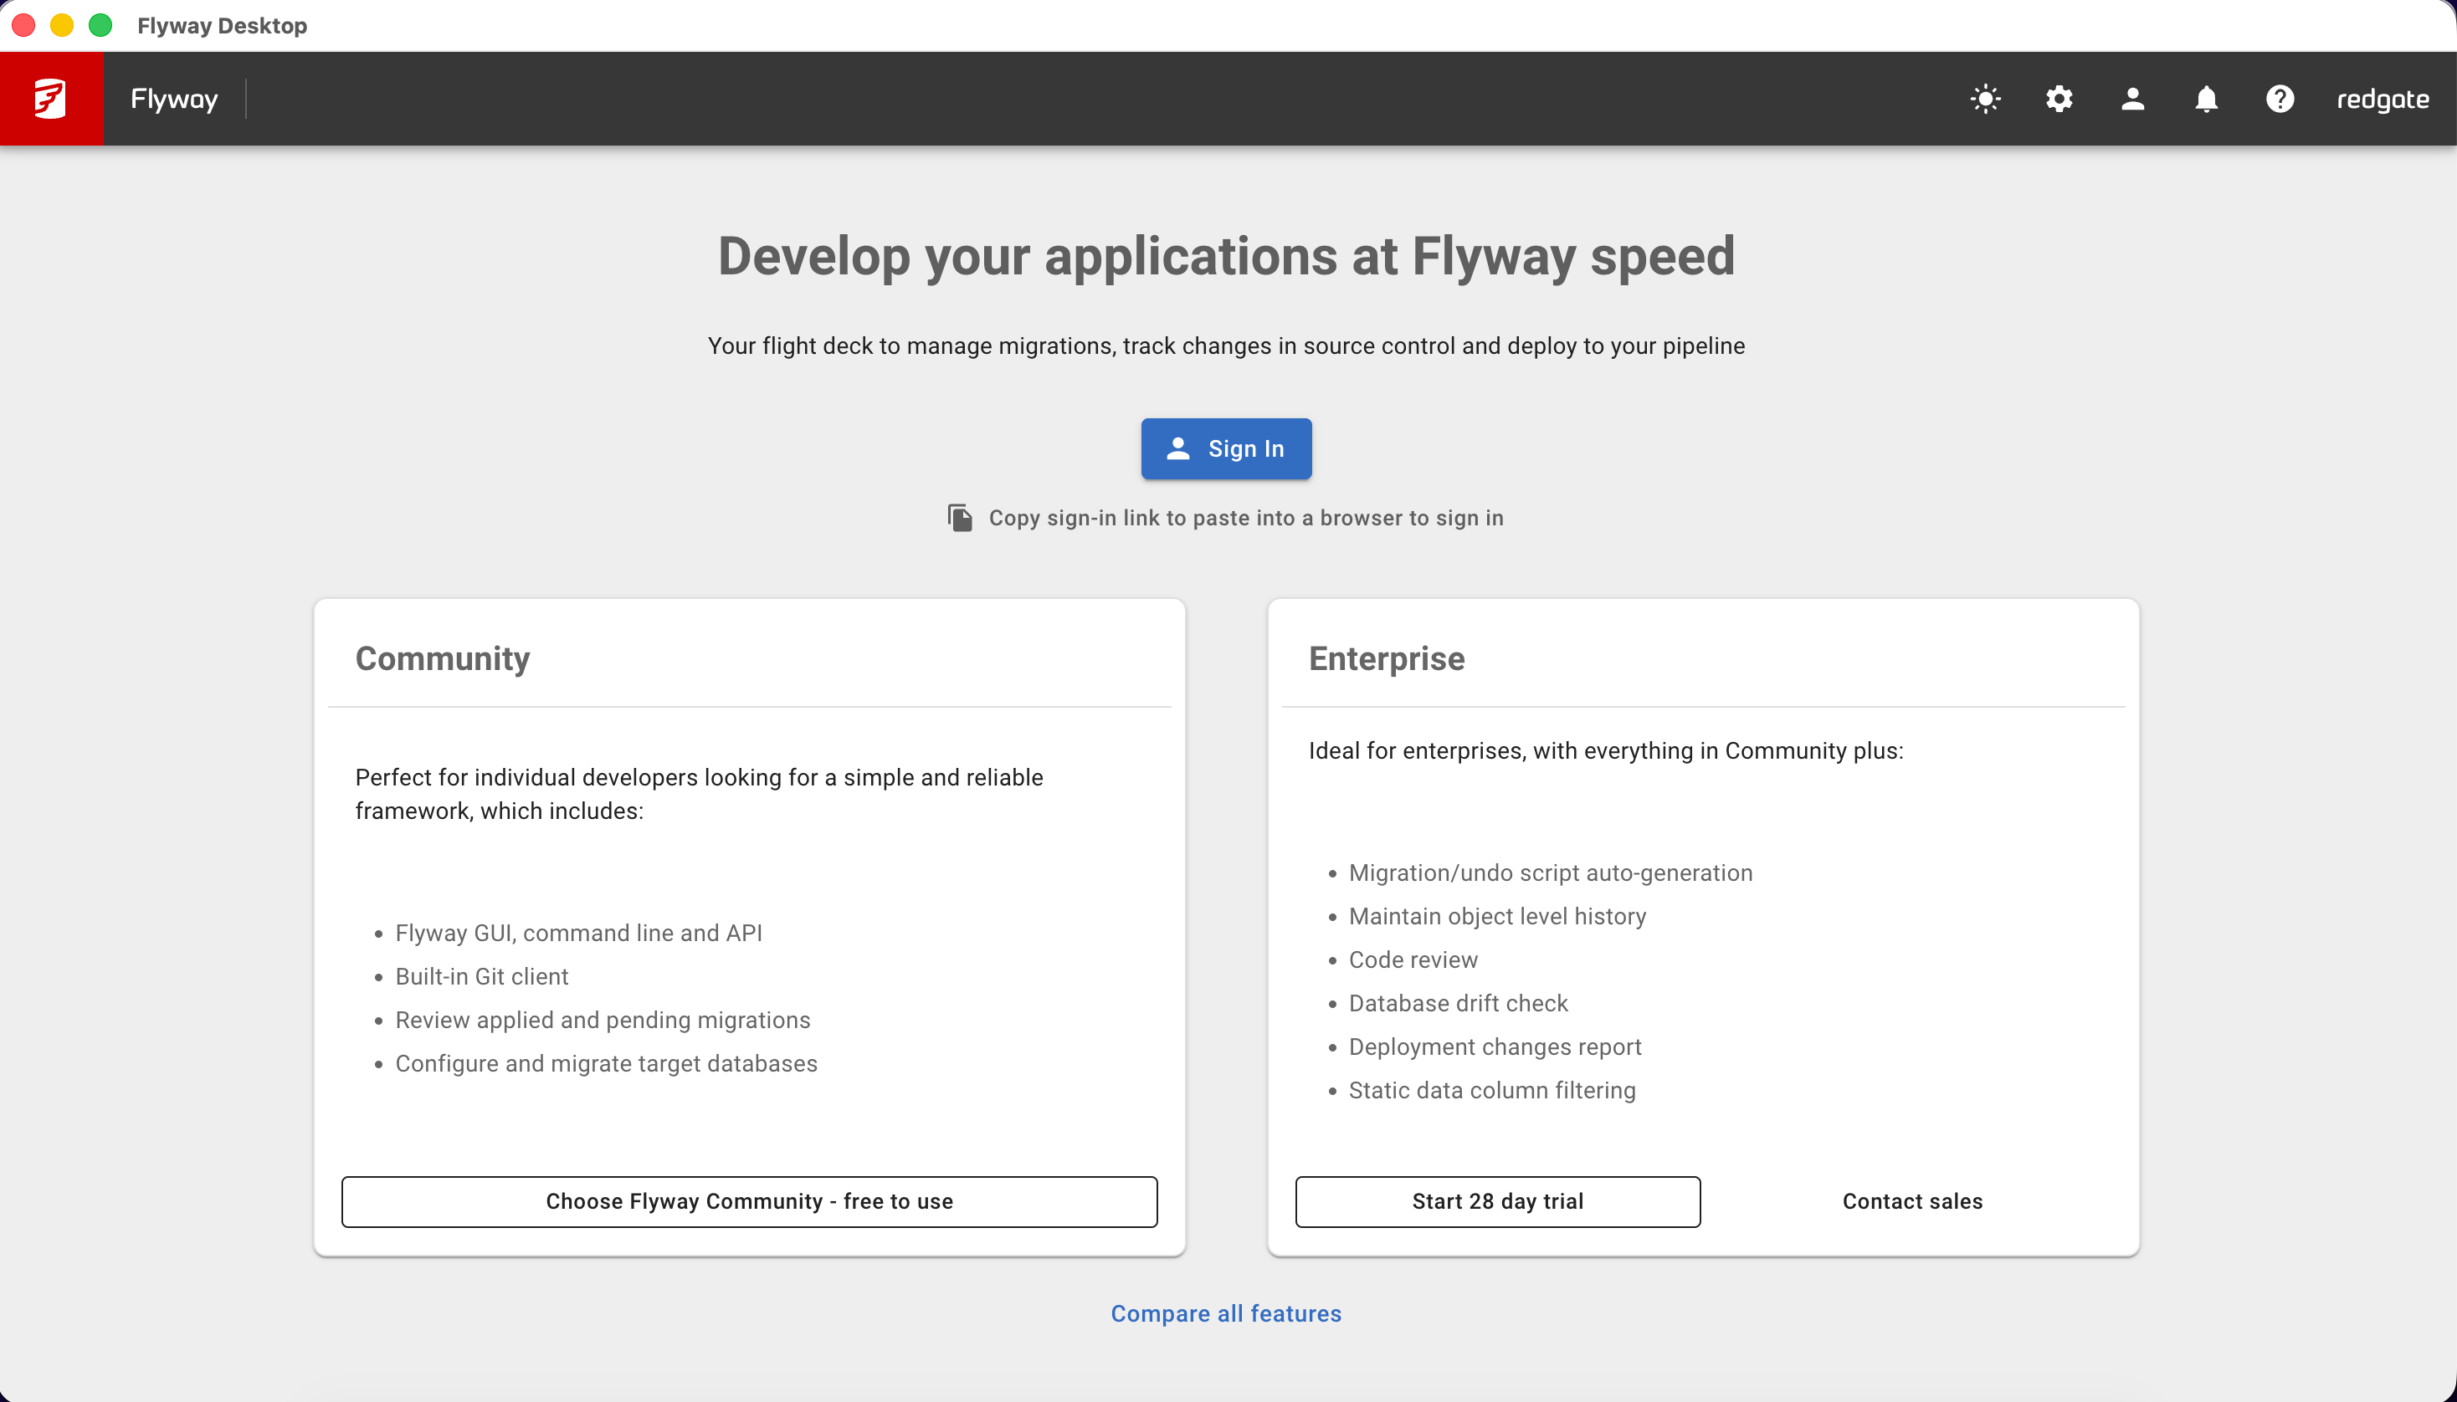
Task: Click 'Database drift check' item
Action: (x=1458, y=1003)
